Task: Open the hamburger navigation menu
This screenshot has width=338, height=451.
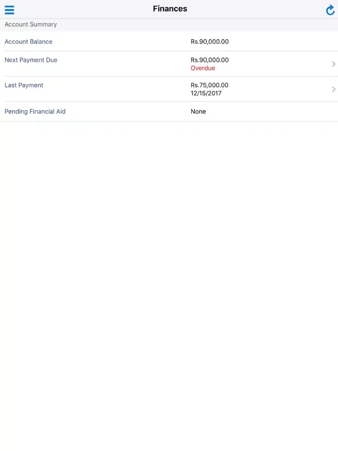Action: pos(9,10)
